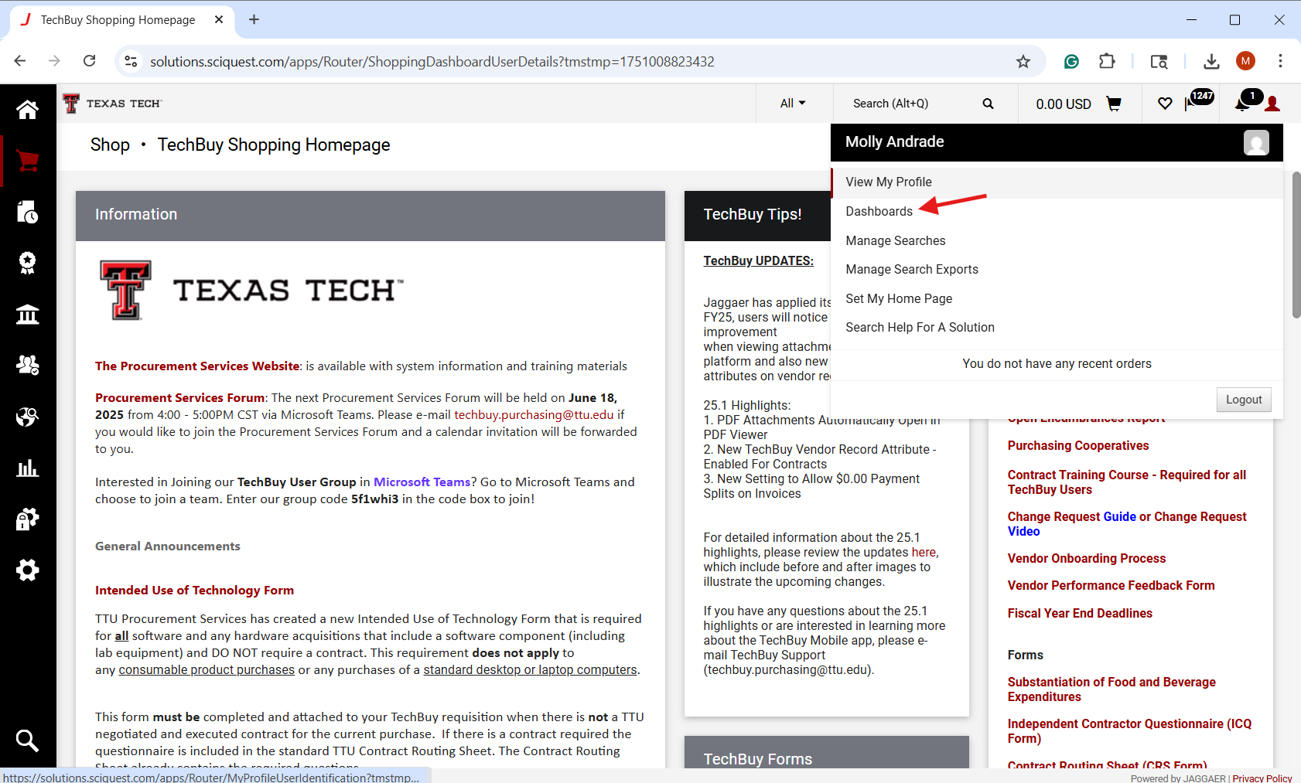
Task: Open Chrome three-dot menu
Action: click(1280, 61)
